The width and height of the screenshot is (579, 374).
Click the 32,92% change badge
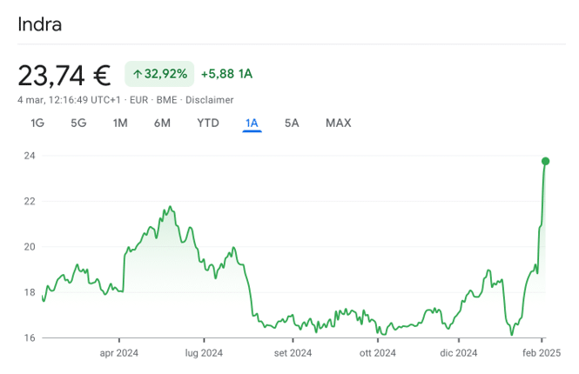tap(159, 74)
